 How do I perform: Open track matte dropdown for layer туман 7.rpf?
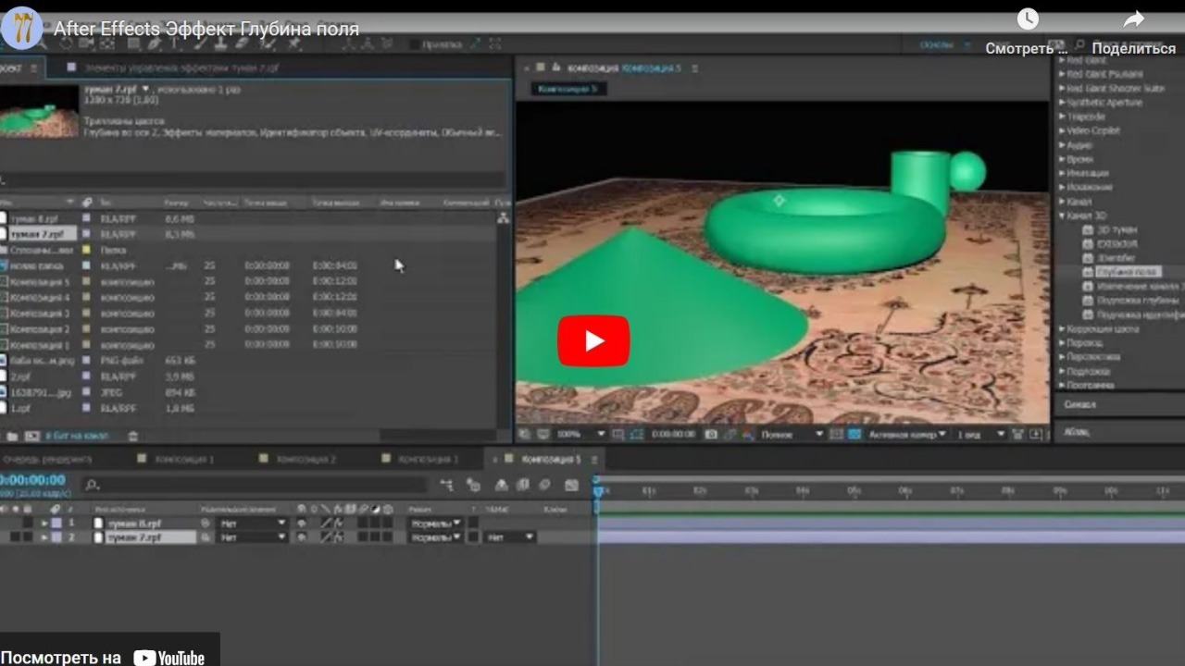pyautogui.click(x=510, y=537)
